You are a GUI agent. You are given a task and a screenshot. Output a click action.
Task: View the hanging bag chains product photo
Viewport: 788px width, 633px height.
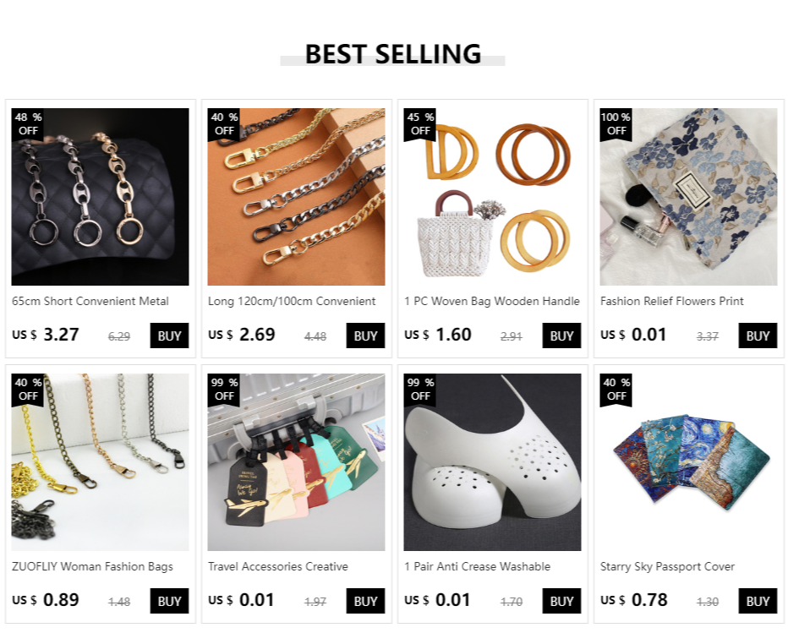[100, 462]
